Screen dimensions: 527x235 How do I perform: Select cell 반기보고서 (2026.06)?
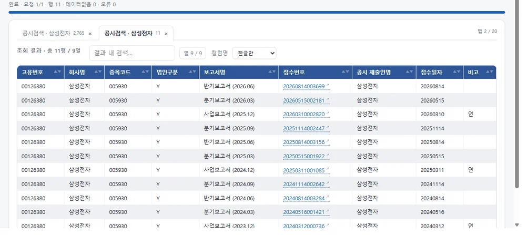click(x=239, y=86)
